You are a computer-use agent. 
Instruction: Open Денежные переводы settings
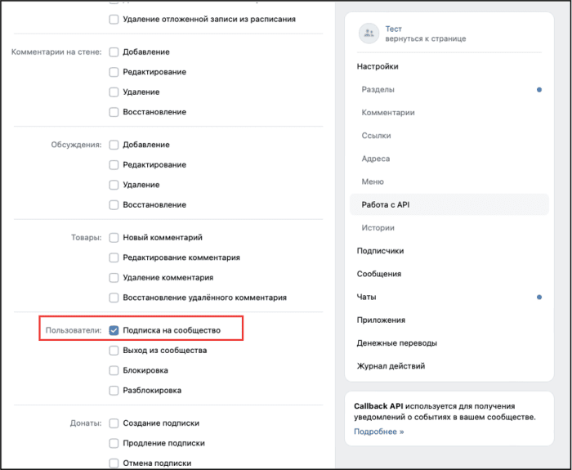[x=397, y=343]
